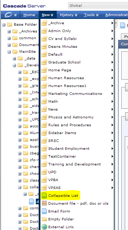Click the Document file asset icon
The image size is (128, 230).
tap(44, 203)
